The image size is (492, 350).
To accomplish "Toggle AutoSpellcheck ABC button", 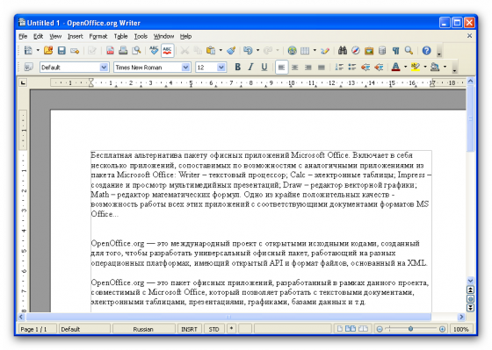I will point(168,51).
